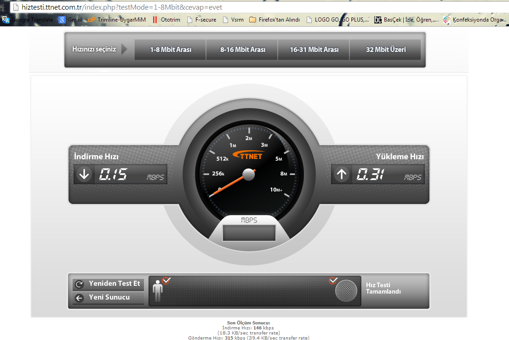The width and height of the screenshot is (509, 340).
Task: Choose the 16-31 Mbit Arası option
Action: 314,50
